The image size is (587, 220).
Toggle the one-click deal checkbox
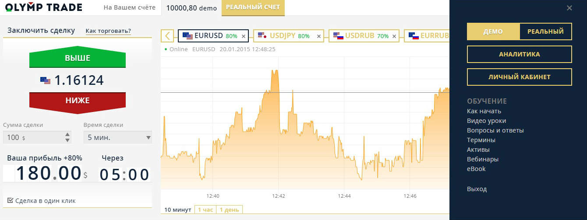11,201
